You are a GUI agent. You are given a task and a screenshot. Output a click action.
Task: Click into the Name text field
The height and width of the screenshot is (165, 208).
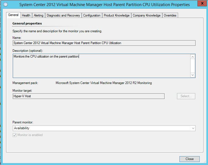pos(104,43)
